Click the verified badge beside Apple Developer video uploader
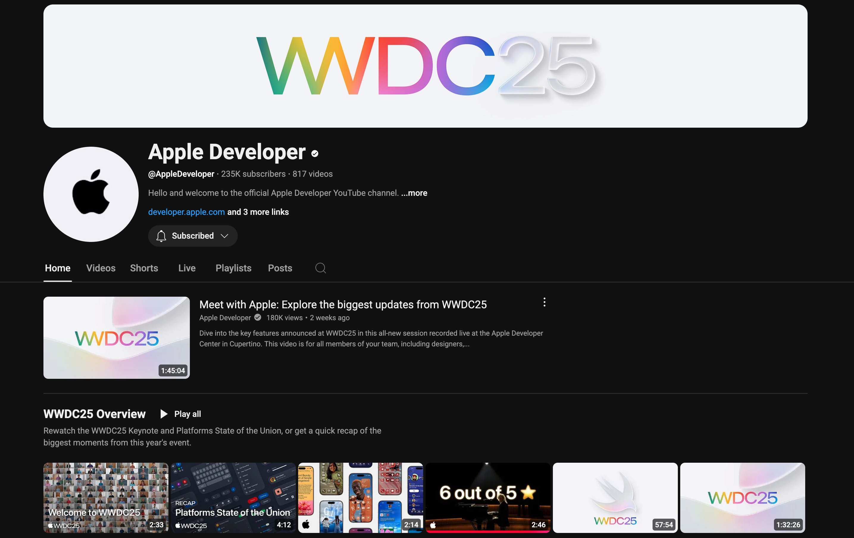Image resolution: width=854 pixels, height=538 pixels. 257,318
